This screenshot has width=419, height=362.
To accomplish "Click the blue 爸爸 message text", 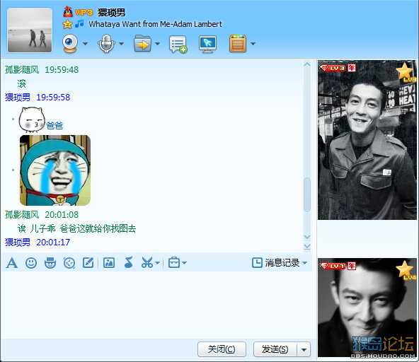I will pos(54,125).
